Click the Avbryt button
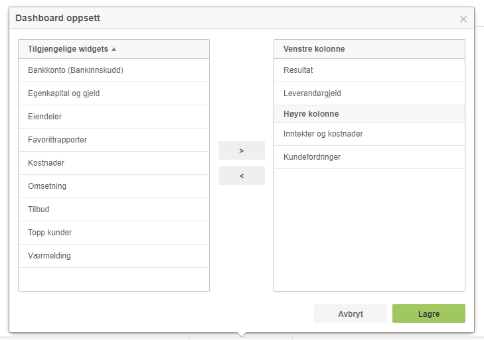This screenshot has width=484, height=340. [351, 313]
